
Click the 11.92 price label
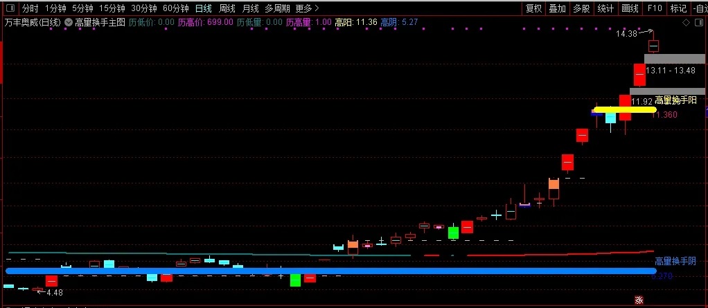641,101
